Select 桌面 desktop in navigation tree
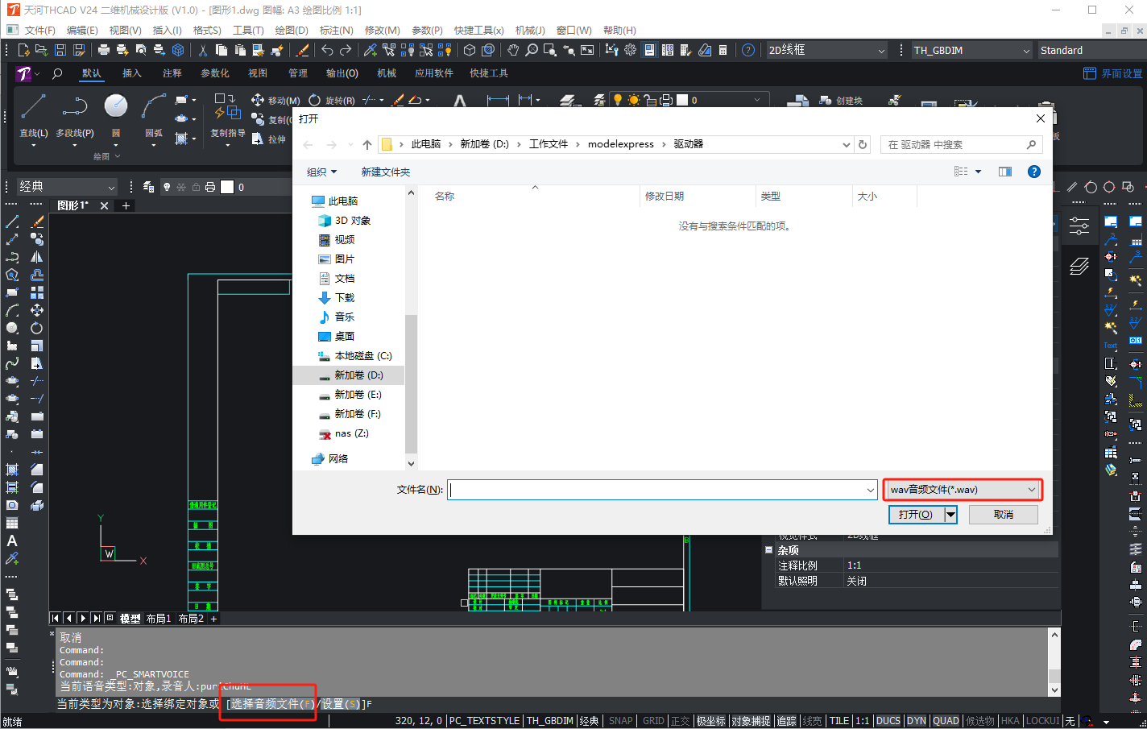This screenshot has height=729, width=1147. coord(345,337)
